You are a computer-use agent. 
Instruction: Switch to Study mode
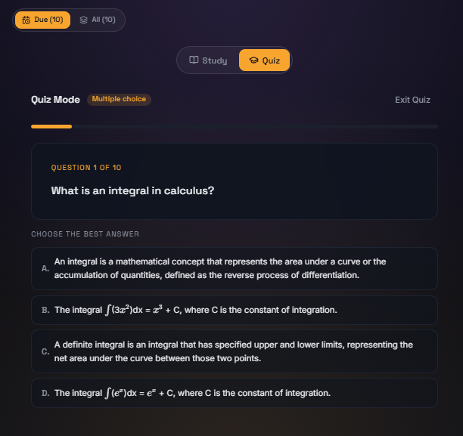point(208,60)
